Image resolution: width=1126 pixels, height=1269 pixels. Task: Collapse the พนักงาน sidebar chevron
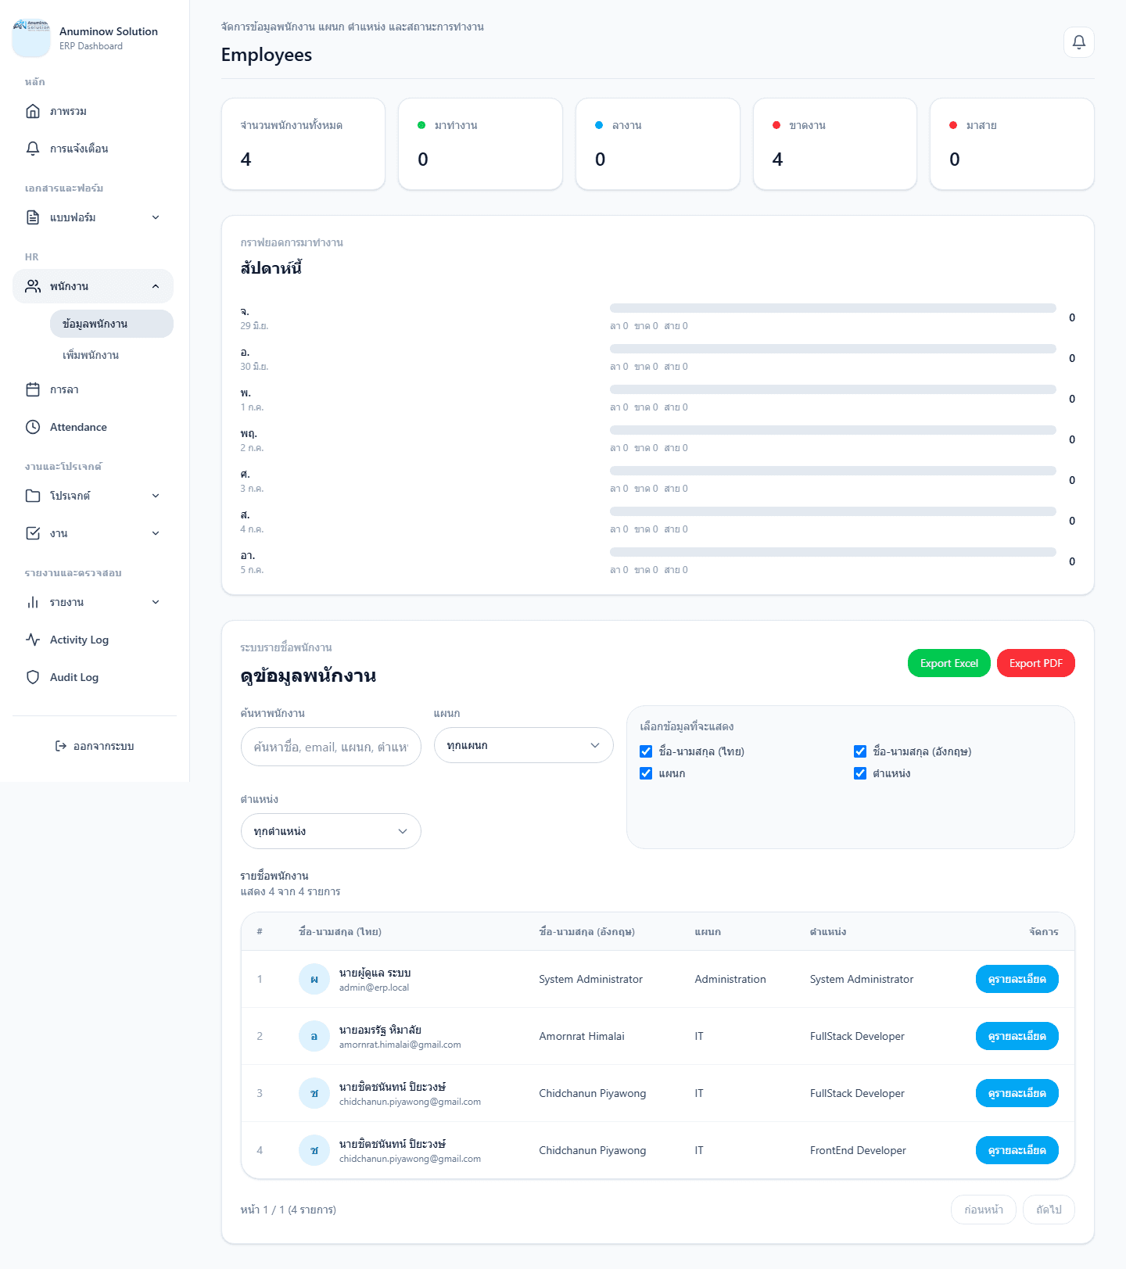point(156,286)
